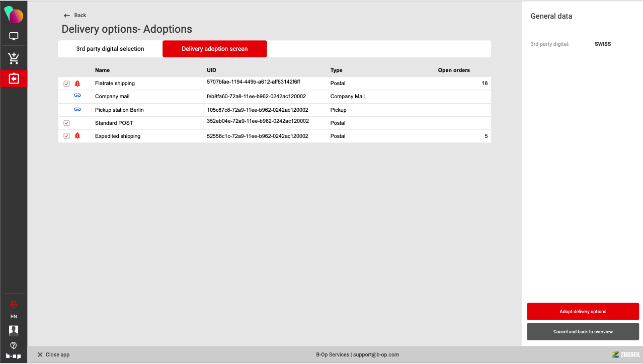Open the monitor dashboard icon in sidebar
The width and height of the screenshot is (643, 364).
click(14, 36)
